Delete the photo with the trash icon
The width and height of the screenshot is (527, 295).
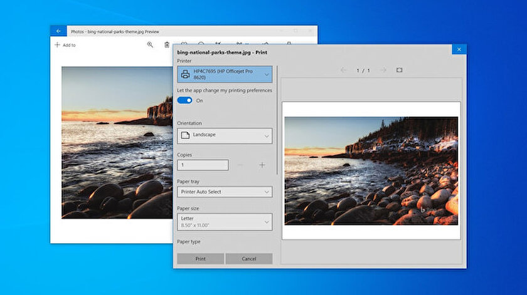(167, 44)
